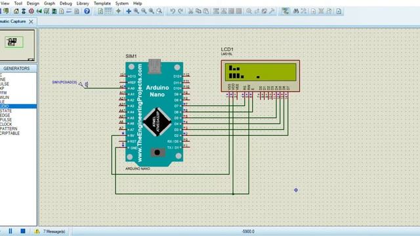The image size is (420, 236).
Task: Open the View menu
Action: (x=5, y=3)
